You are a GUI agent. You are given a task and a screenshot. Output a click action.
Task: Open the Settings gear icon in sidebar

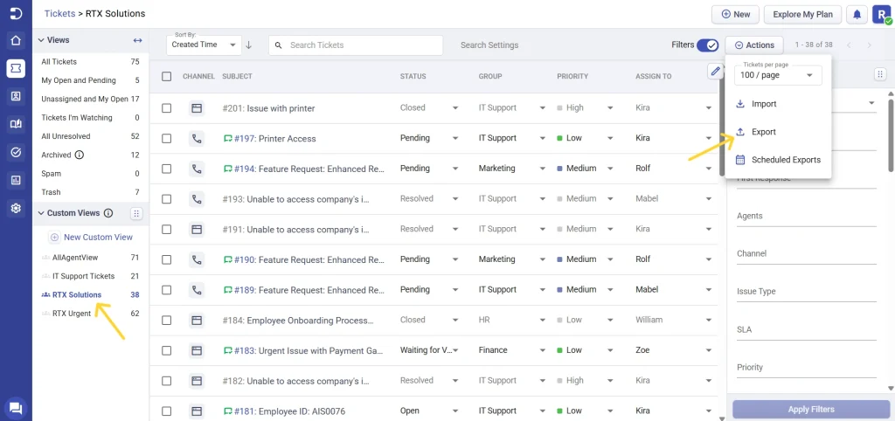[16, 208]
